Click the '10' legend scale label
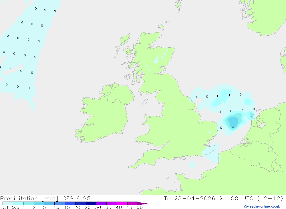 [57, 207]
